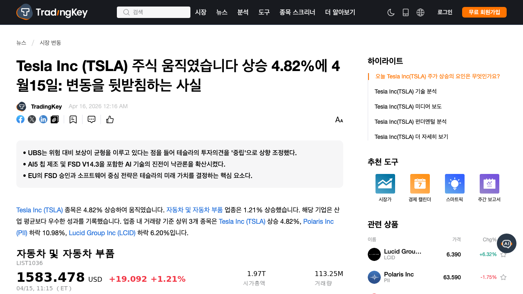Share the article on X
Viewport: 523px width, 294px height.
(x=32, y=119)
